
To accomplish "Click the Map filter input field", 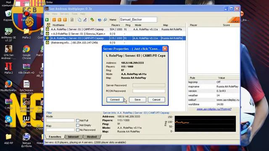I will tap(60, 130).
